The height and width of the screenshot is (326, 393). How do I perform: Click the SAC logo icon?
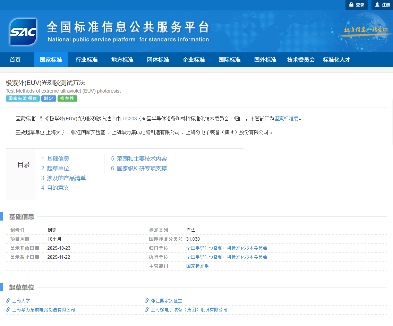(x=23, y=32)
